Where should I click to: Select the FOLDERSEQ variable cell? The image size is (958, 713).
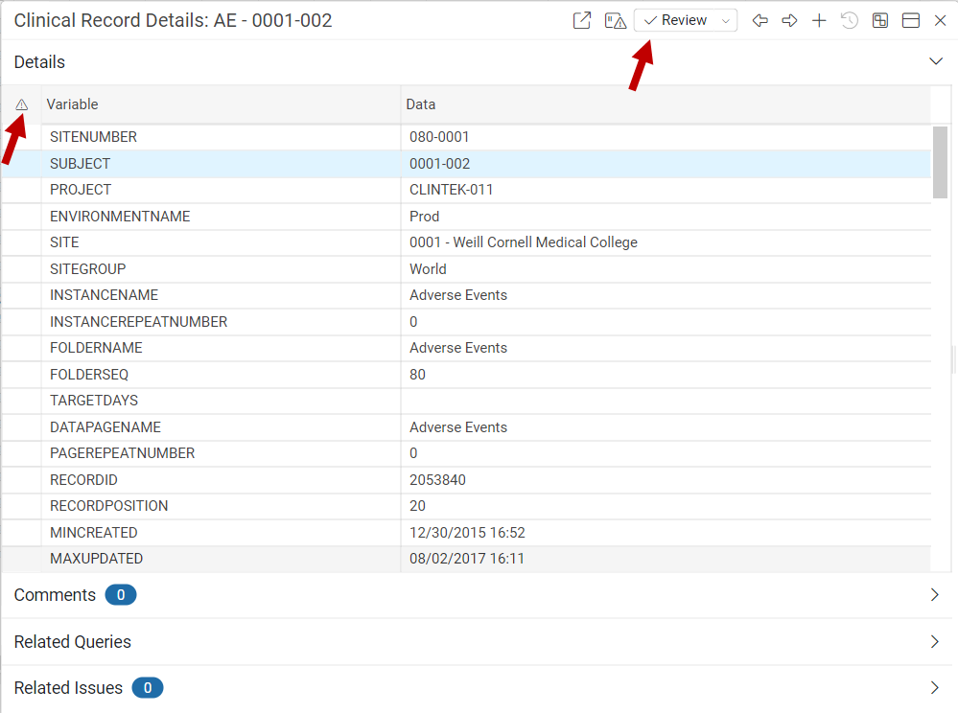222,374
